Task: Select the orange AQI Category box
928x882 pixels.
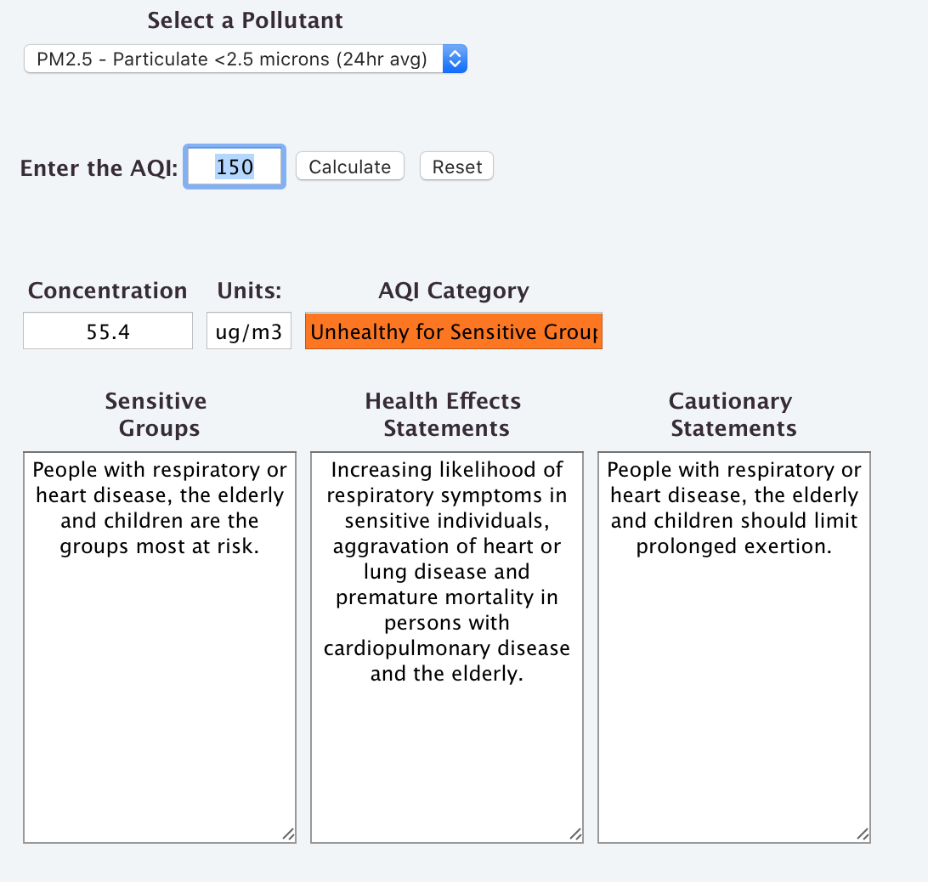Action: pos(454,331)
